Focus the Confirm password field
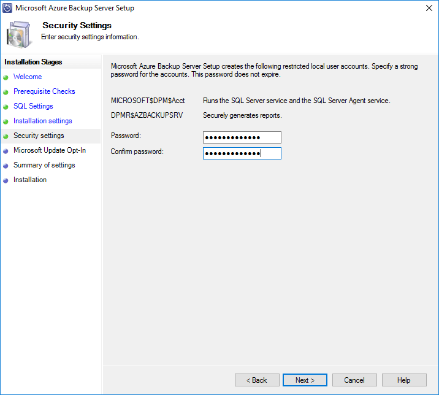Image resolution: width=439 pixels, height=395 pixels. 242,153
